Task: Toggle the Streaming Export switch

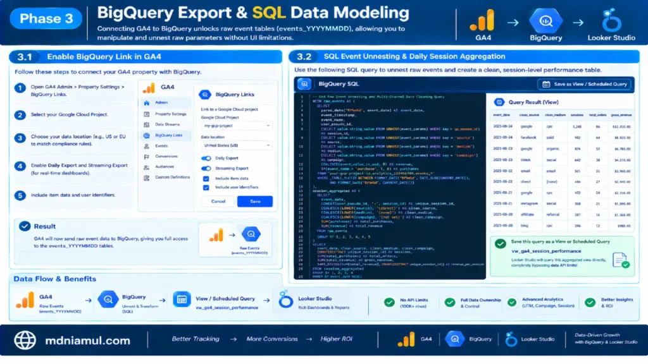Action: tap(206, 168)
